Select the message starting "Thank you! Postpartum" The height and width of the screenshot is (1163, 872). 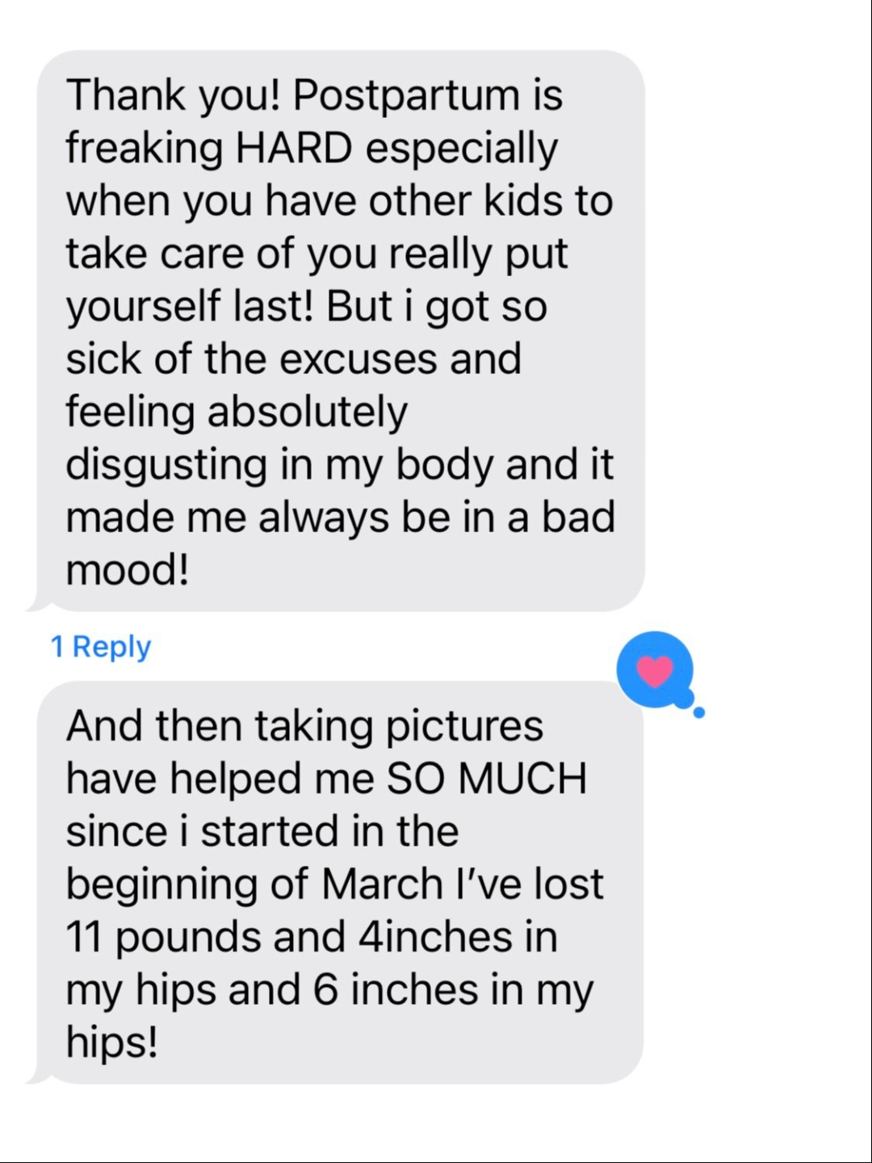[340, 330]
